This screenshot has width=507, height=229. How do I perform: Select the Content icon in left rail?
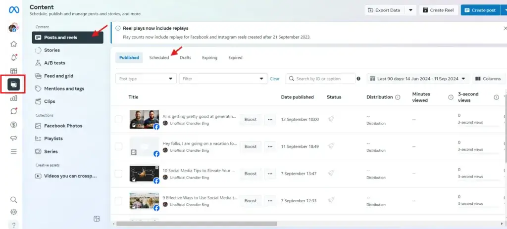[x=13, y=84]
